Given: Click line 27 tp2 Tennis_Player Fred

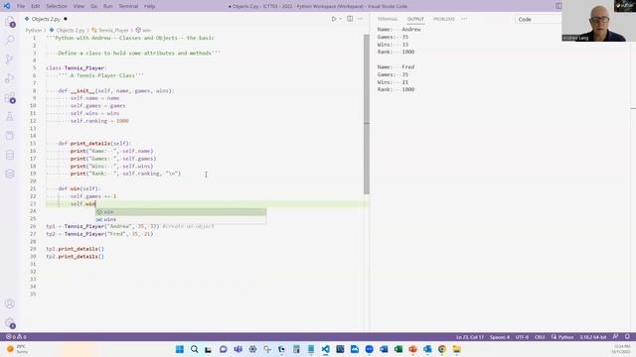Looking at the screenshot, I should (x=99, y=234).
